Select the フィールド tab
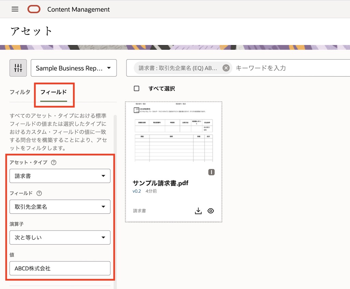Image resolution: width=350 pixels, height=289 pixels. point(53,92)
